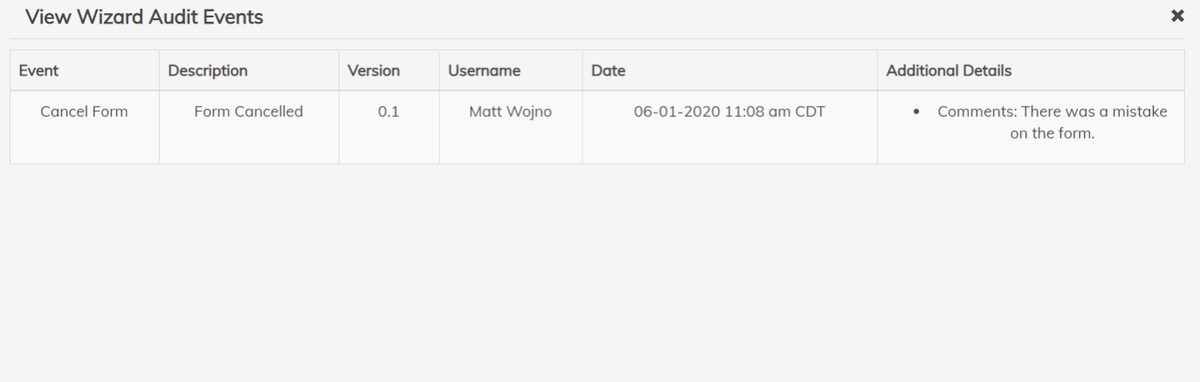This screenshot has width=1200, height=382.
Task: Select the Event column header
Action: click(38, 71)
